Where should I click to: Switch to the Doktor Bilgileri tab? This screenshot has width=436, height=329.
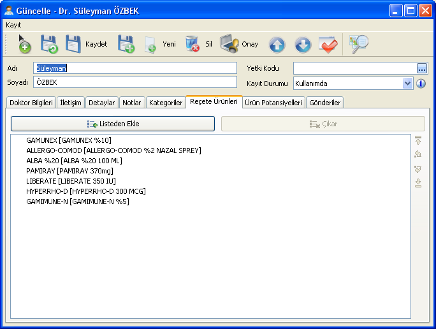coord(31,103)
